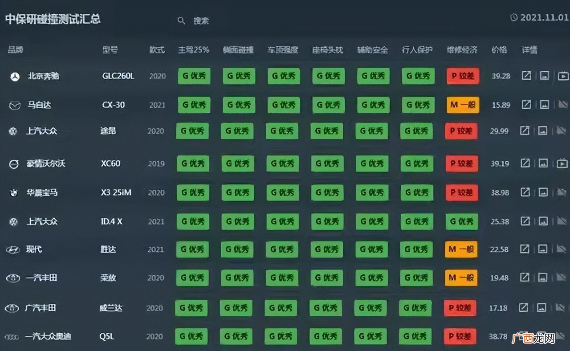
Task: Open the external detail link for ID.4 X
Action: pos(525,221)
